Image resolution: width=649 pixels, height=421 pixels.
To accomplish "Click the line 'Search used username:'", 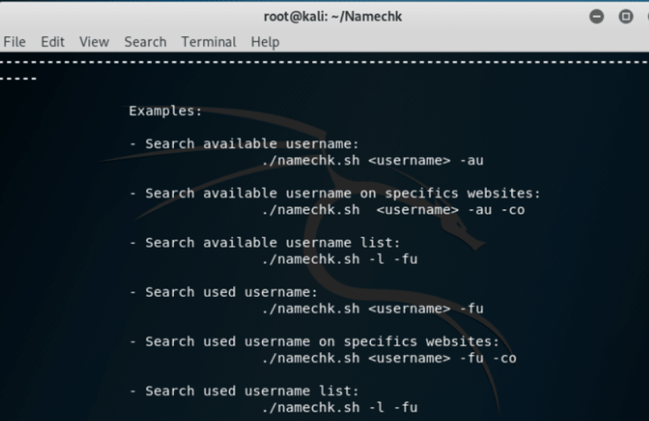I will point(223,292).
